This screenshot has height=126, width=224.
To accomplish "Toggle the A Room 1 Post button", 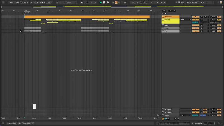I will coord(205,109).
